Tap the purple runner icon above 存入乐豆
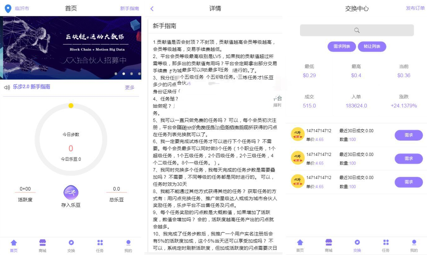Screen dimensions: 427x255 (x=71, y=192)
